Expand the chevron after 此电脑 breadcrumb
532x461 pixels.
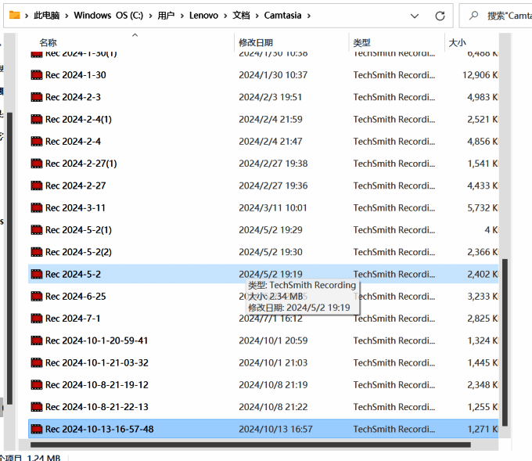(67, 15)
